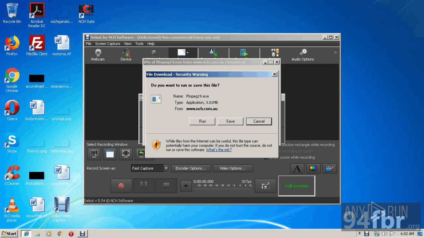
Task: Click the audio level meter bar
Action: point(223,189)
